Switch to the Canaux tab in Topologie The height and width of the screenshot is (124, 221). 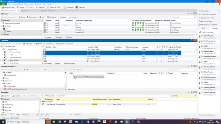coord(58,63)
